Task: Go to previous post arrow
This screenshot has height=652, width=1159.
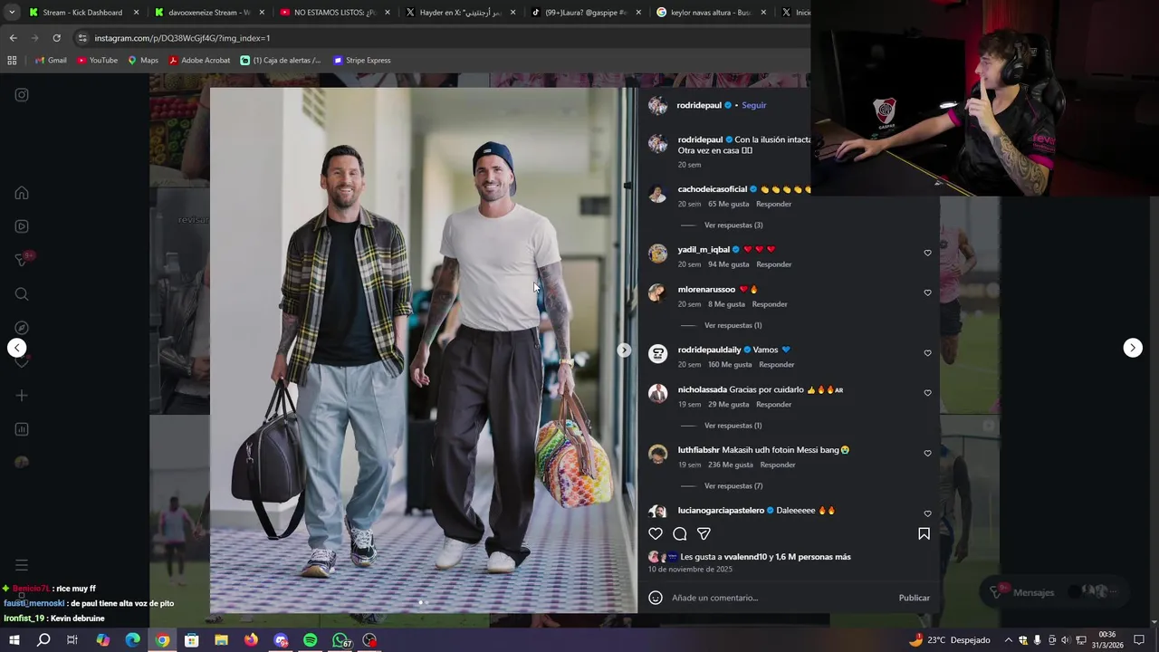Action: click(x=16, y=348)
